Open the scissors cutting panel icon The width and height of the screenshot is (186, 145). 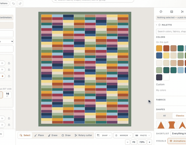[182, 12]
